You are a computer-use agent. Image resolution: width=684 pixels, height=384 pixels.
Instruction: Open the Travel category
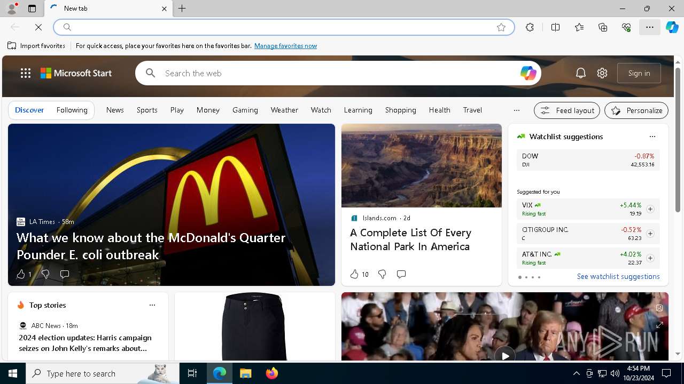tap(472, 110)
